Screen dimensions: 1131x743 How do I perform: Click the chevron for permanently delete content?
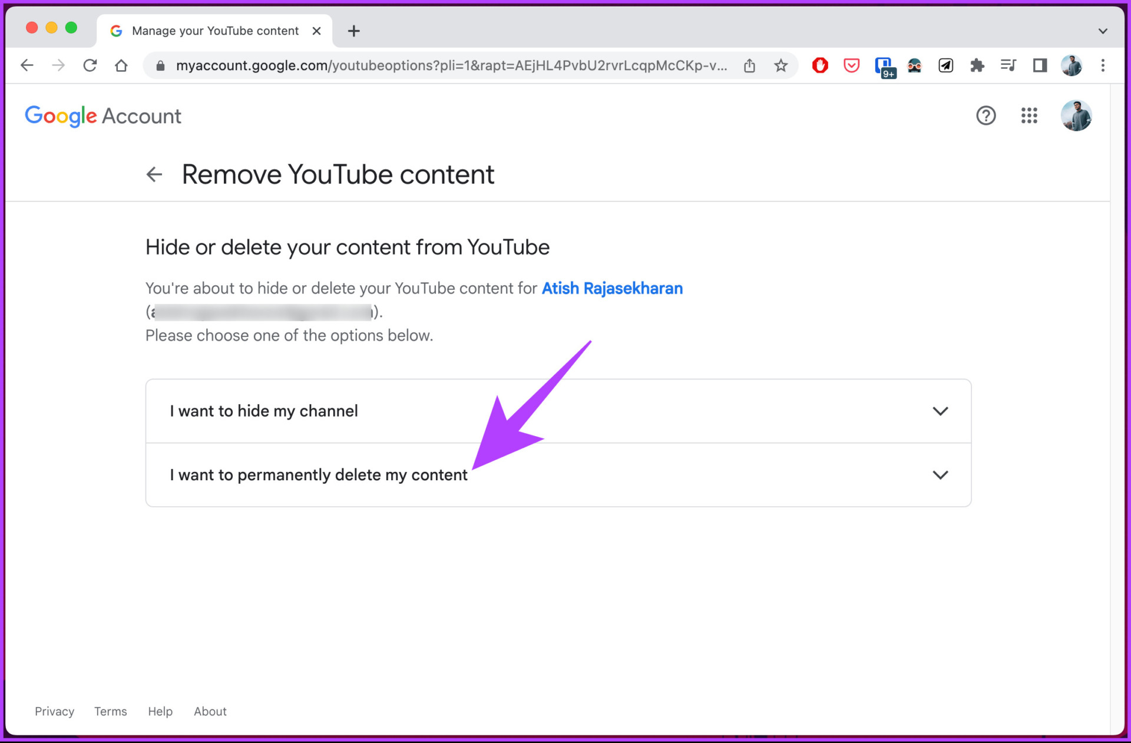click(x=941, y=475)
